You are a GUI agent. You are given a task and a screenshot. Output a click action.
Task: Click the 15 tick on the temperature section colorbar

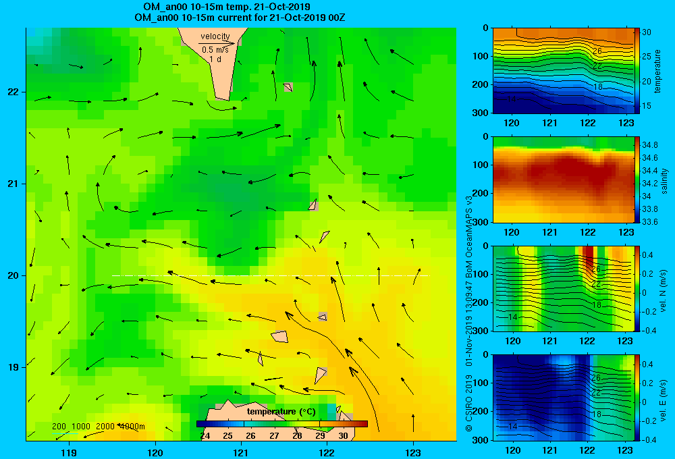click(647, 106)
